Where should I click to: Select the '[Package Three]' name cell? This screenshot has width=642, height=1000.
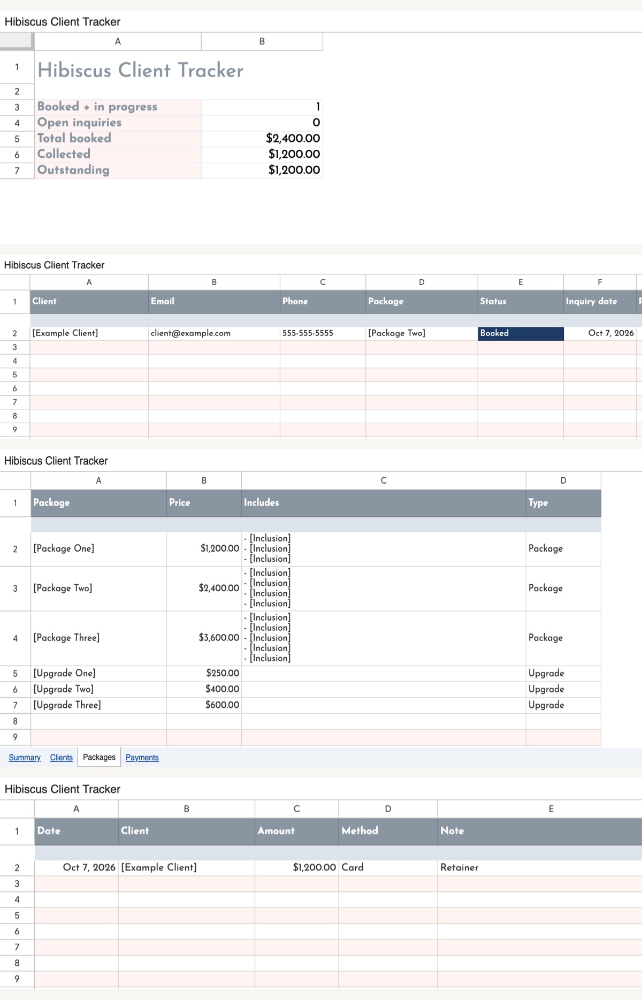click(98, 638)
